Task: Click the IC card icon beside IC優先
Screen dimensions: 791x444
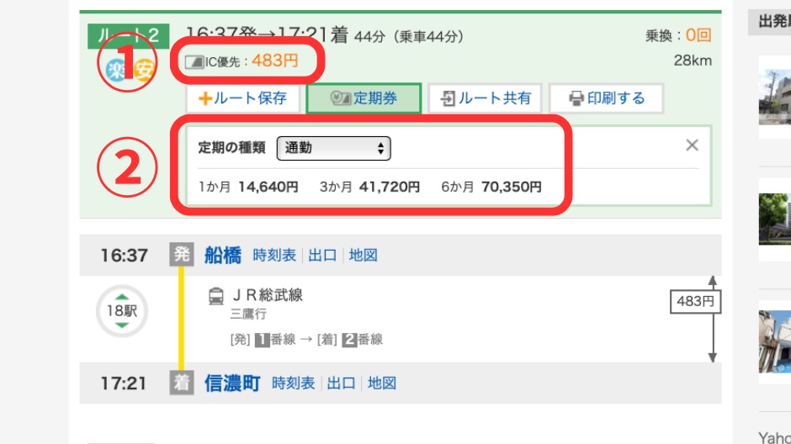Action: click(x=194, y=62)
